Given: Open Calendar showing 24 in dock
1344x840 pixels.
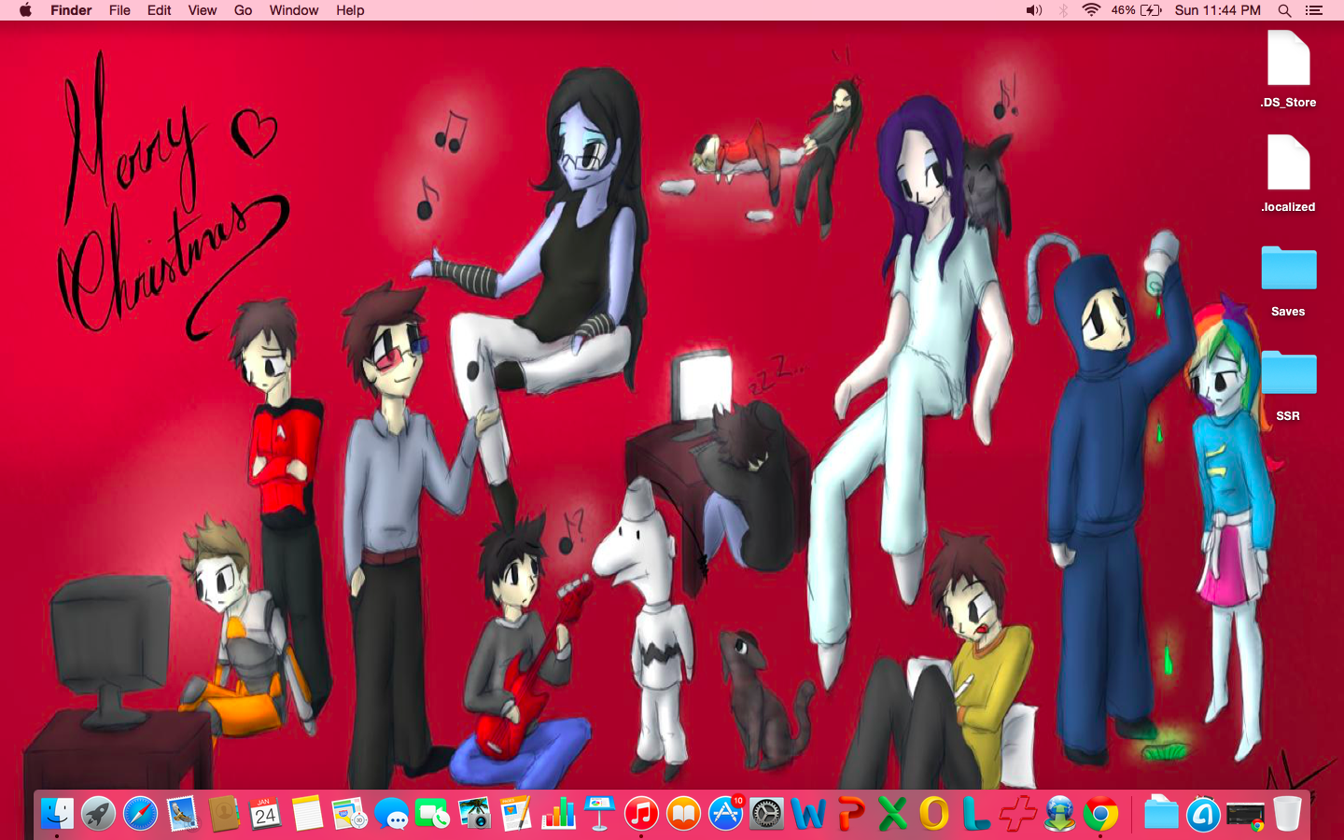Looking at the screenshot, I should click(266, 814).
